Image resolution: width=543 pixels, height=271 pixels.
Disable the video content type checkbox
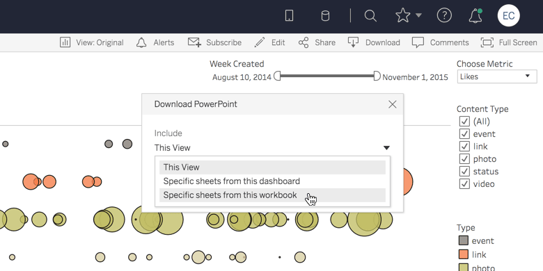tap(464, 184)
